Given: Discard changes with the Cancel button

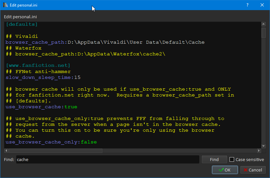Looking at the screenshot, I should [253, 170].
